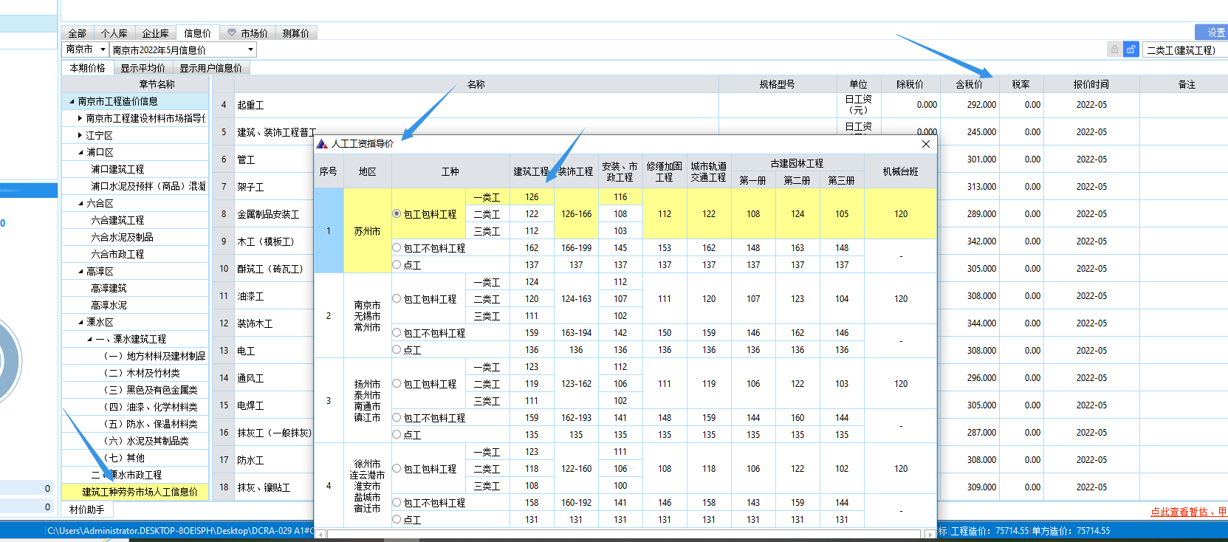Click the right arrow of dialog horizontal scrollbar
The height and width of the screenshot is (542, 1228).
pos(930,533)
